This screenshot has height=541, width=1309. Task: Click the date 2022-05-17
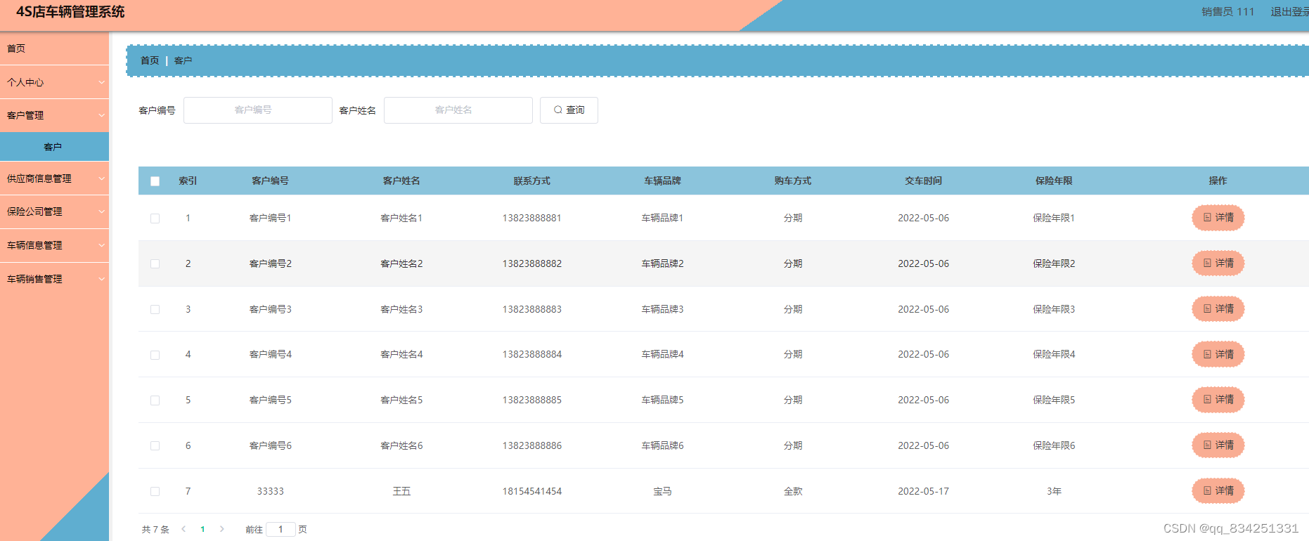click(x=924, y=492)
